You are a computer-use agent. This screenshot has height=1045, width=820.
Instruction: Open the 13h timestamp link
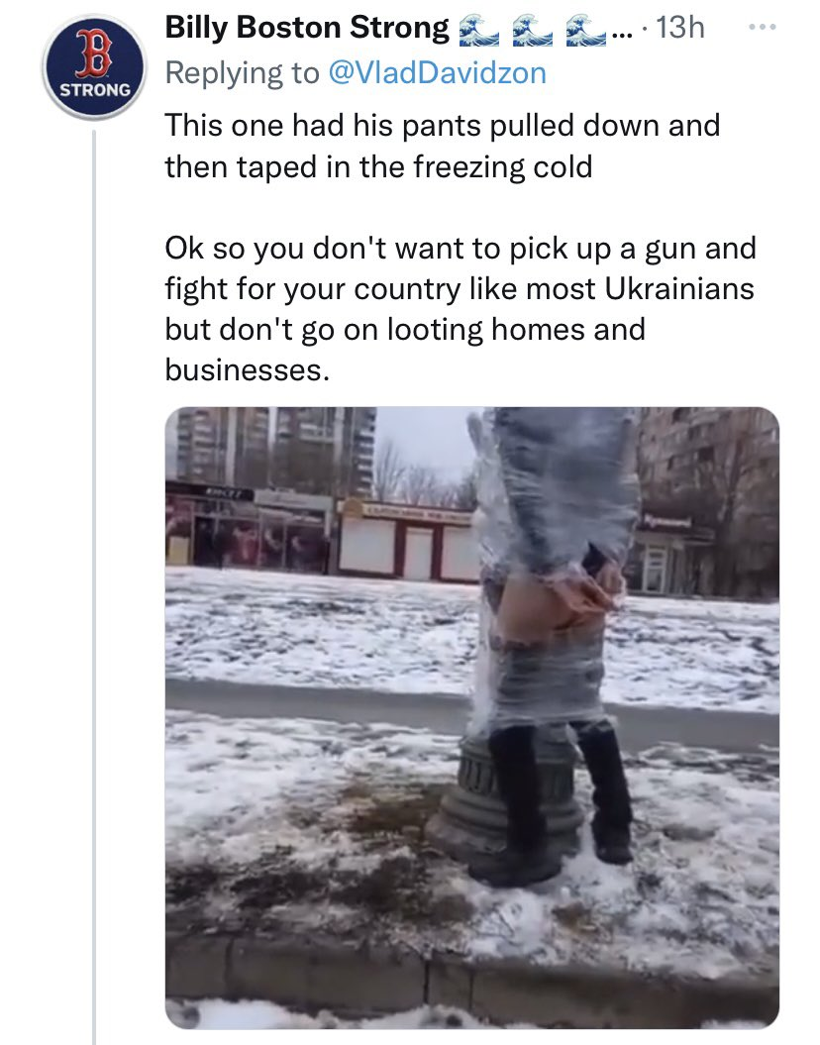coord(680,28)
